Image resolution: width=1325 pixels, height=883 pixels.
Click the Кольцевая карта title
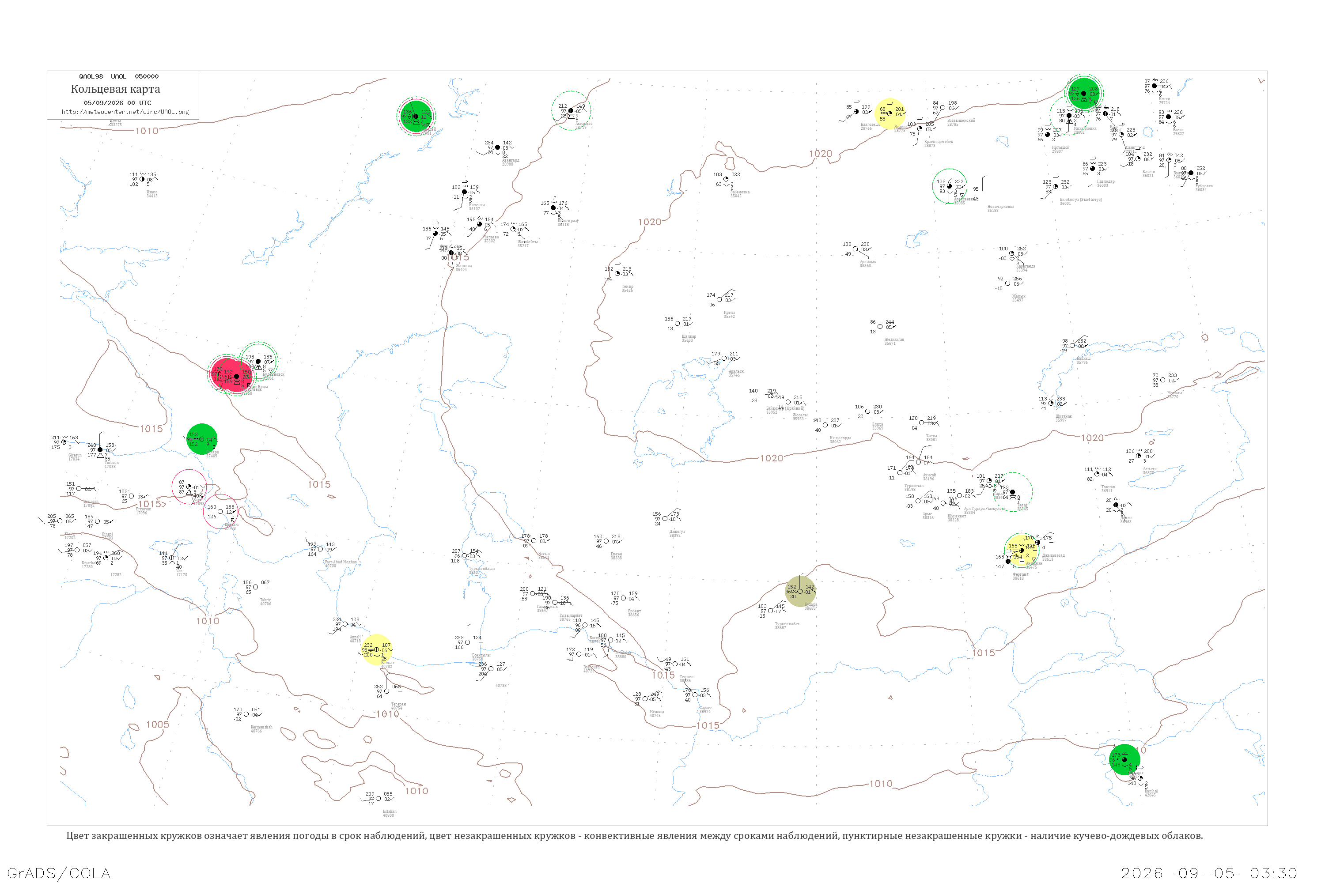(x=115, y=89)
